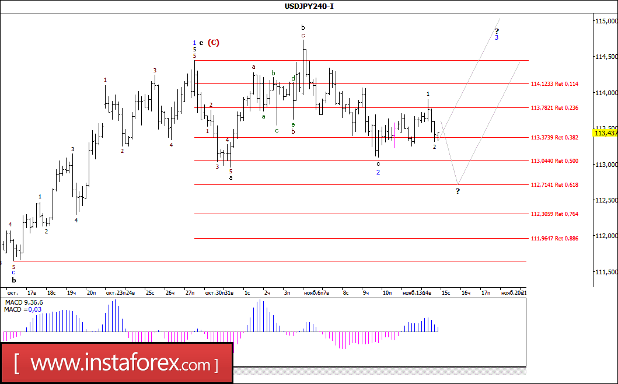Click the 25с date on time axis
Screen dimensions: 618x384
[150, 293]
